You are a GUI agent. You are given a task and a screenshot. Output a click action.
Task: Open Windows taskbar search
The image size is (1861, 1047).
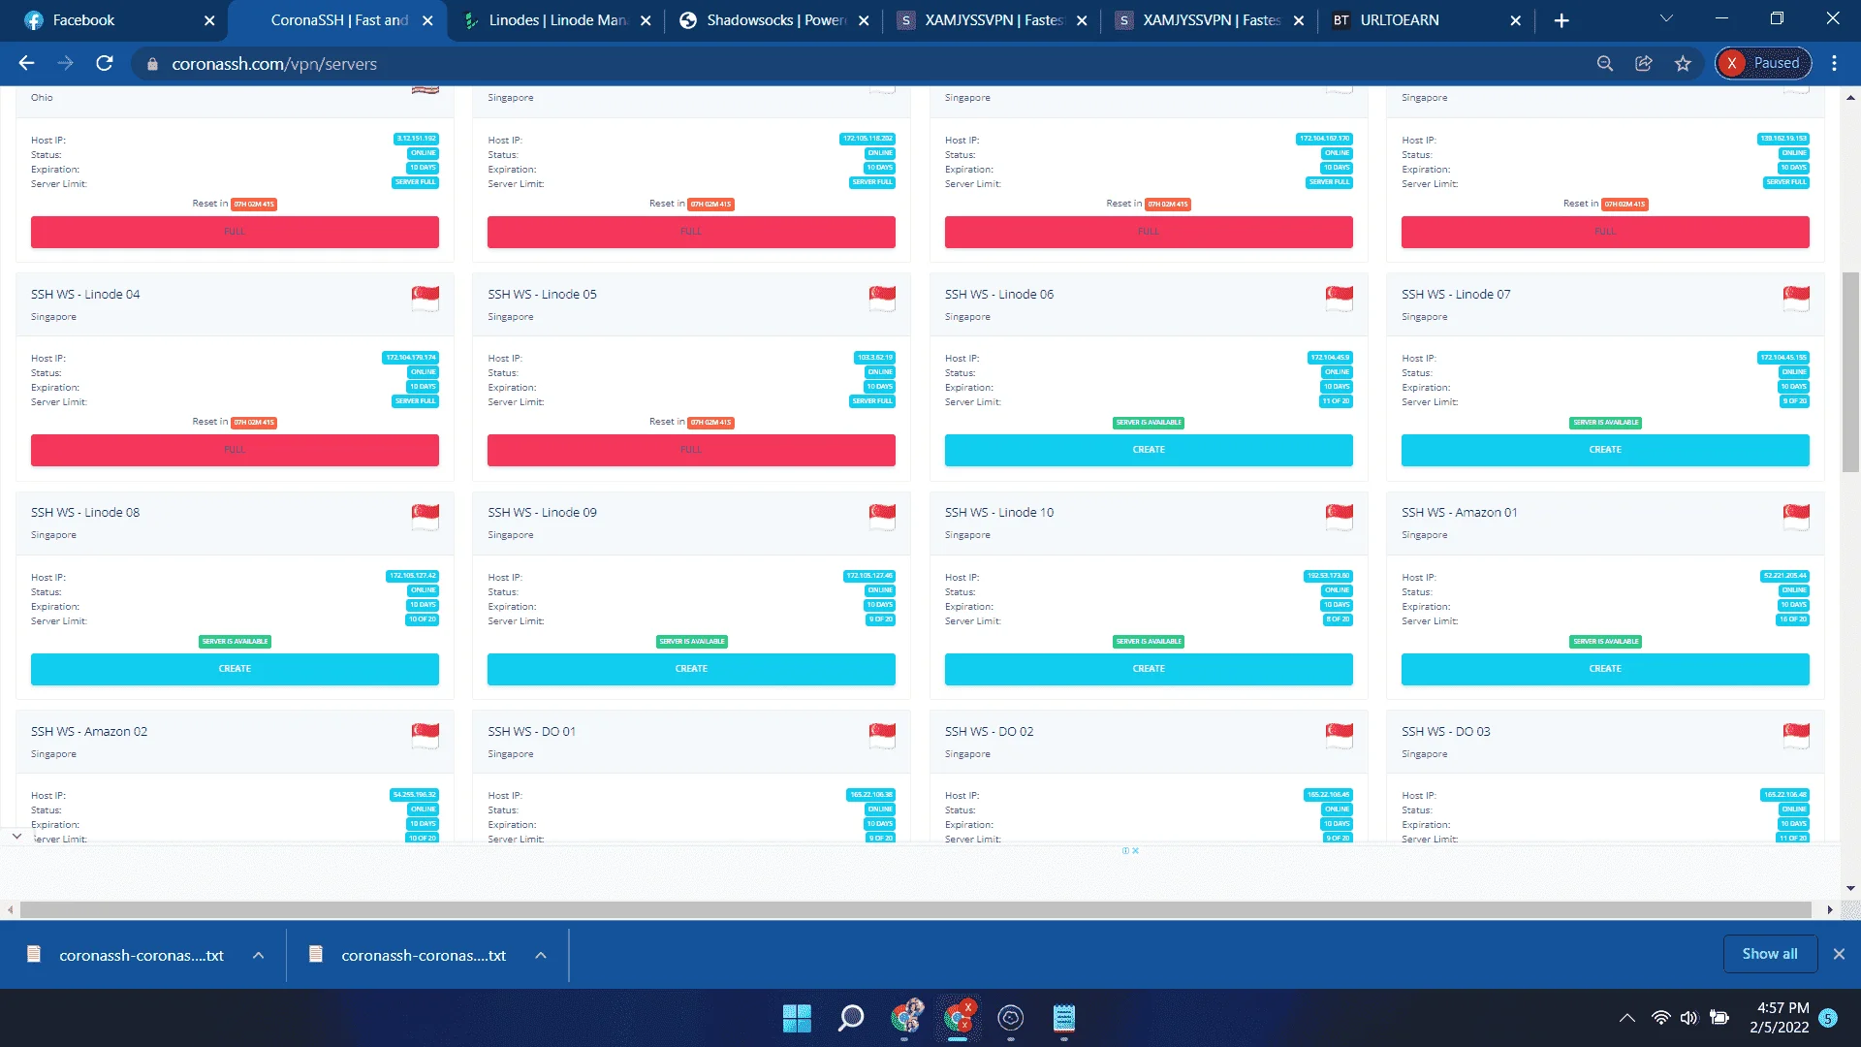[851, 1018]
